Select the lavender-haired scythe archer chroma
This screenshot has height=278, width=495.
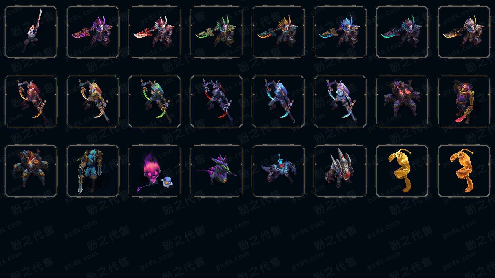pos(340,101)
